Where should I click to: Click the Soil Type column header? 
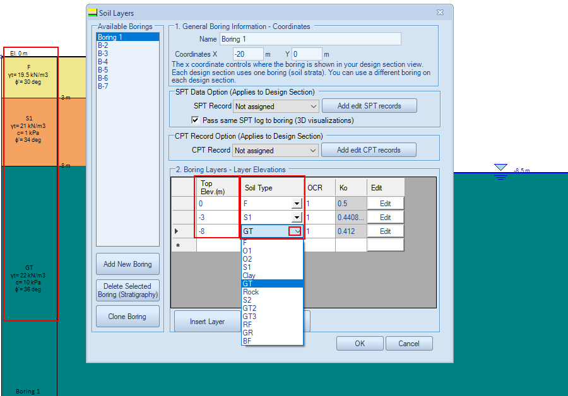click(272, 187)
